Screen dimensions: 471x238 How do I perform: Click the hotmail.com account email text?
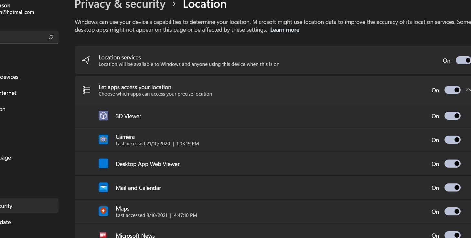(x=17, y=12)
